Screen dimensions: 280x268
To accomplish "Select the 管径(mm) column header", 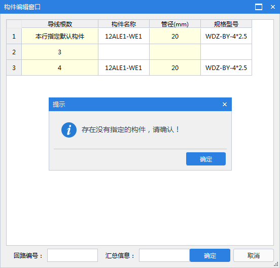I will (x=175, y=24).
